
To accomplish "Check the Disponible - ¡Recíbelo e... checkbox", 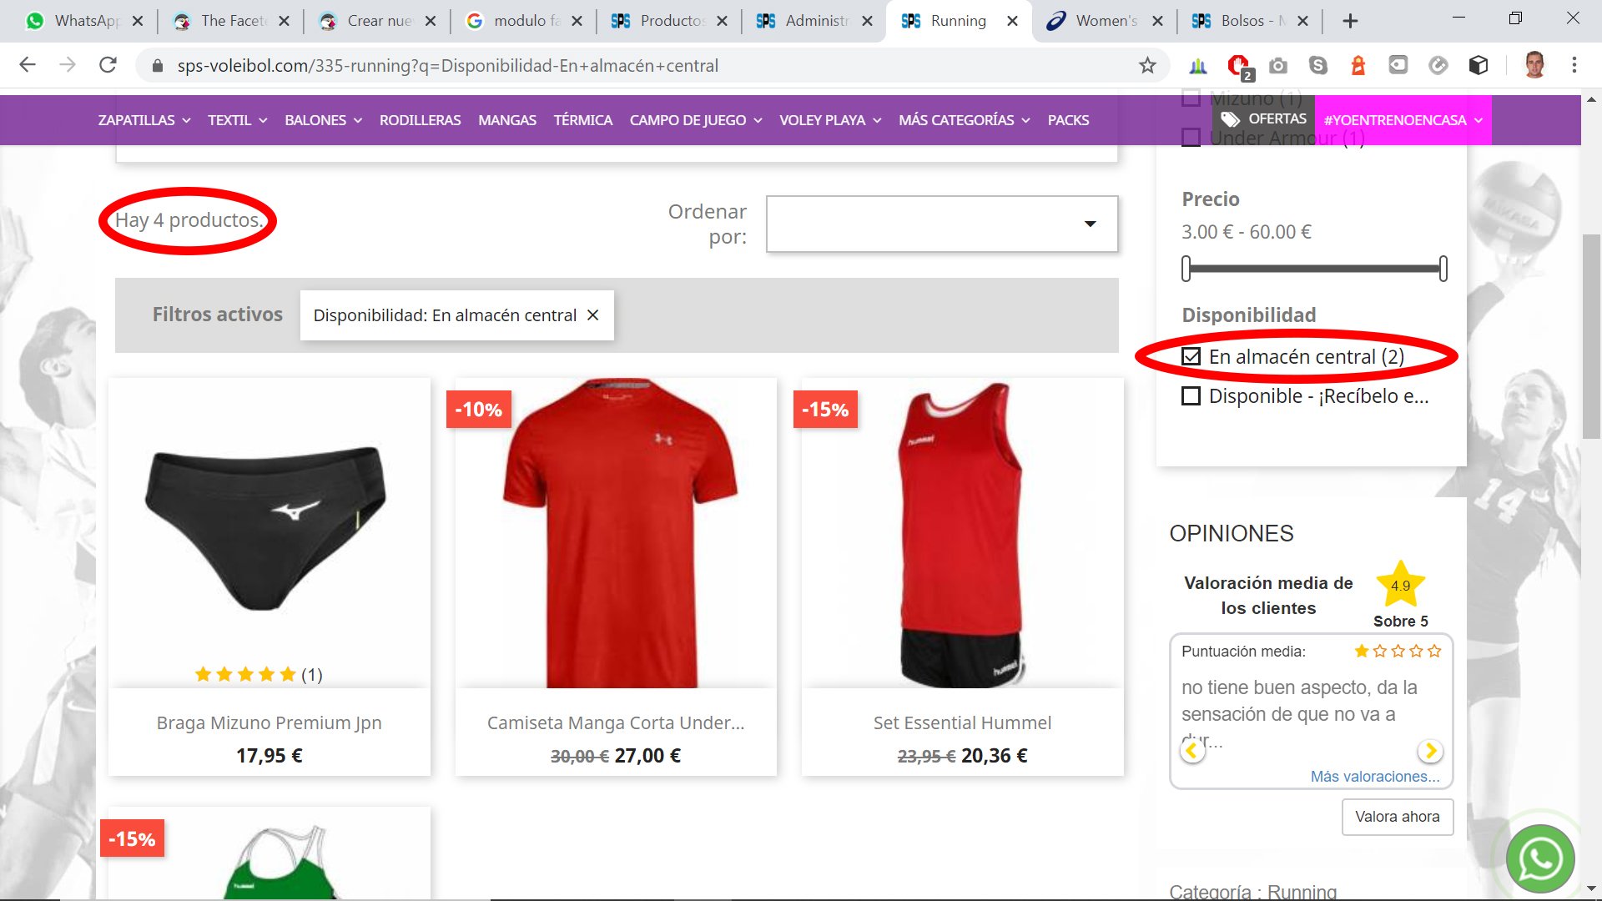I will click(1191, 396).
